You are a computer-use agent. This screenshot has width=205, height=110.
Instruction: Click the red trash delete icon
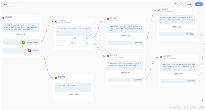pos(175,4)
